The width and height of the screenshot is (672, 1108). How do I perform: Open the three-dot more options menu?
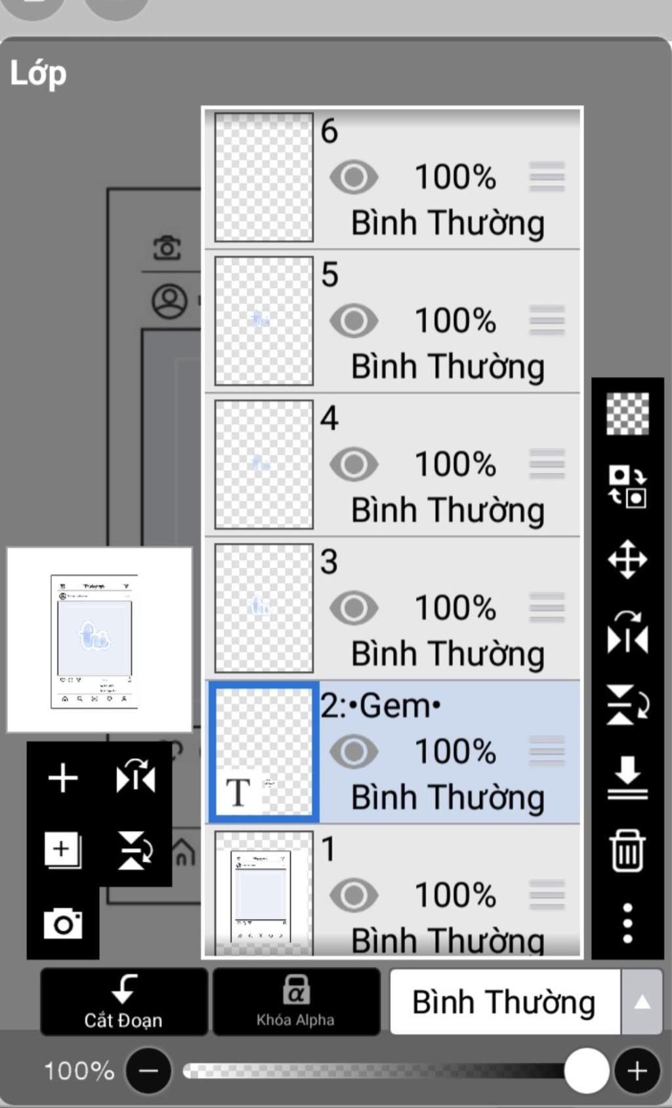click(627, 923)
